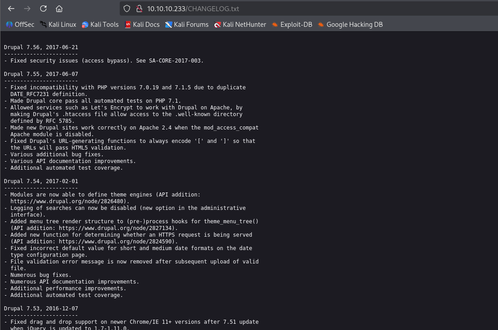
Task: Click the Google Hacking DB favicon
Action: [x=321, y=25]
